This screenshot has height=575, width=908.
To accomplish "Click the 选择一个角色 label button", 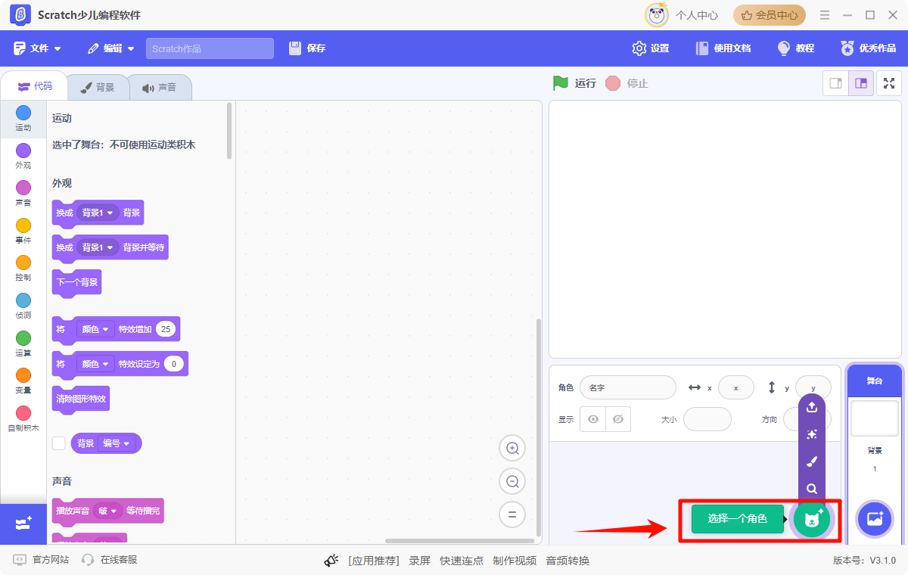I will tap(737, 519).
